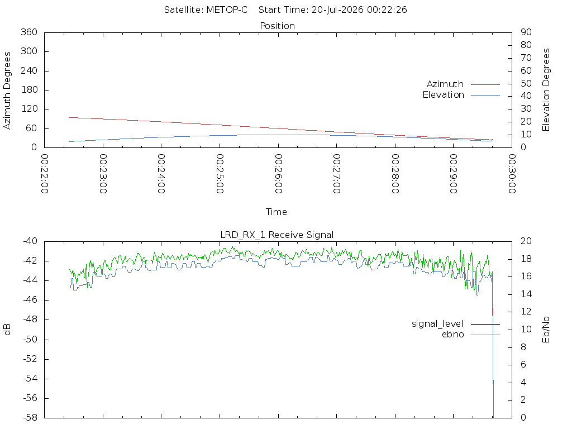
Task: Click the dB axis label
Action: [7, 330]
